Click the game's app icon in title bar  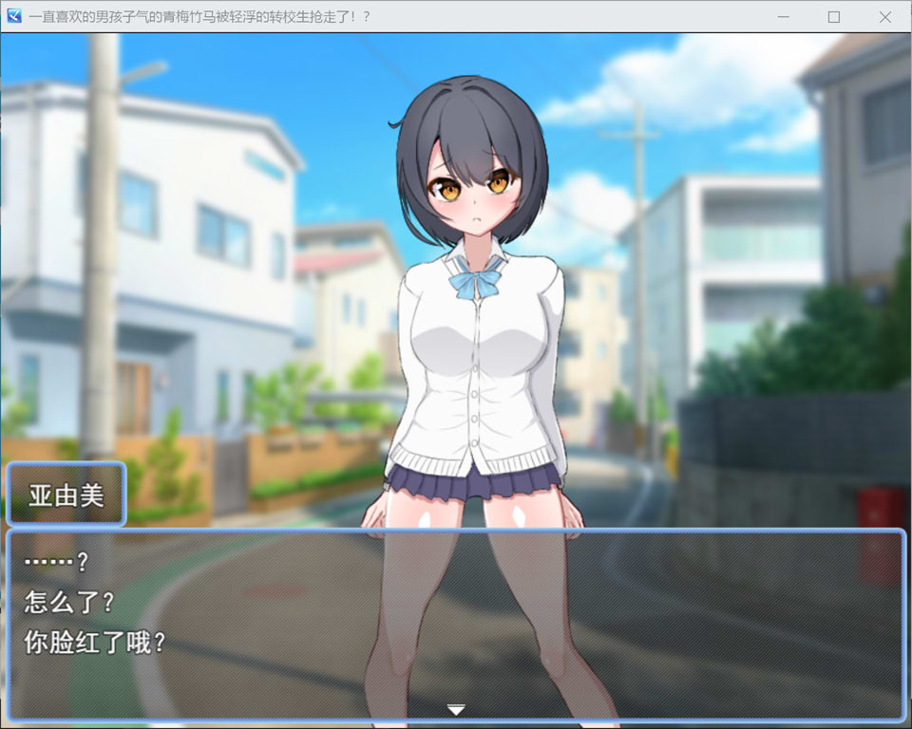(x=14, y=17)
